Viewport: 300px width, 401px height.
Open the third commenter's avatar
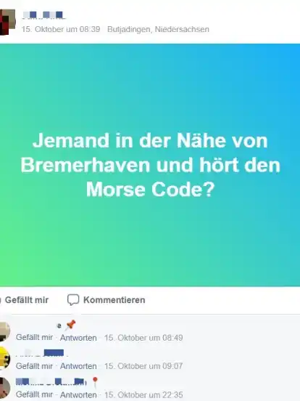[x=4, y=388]
